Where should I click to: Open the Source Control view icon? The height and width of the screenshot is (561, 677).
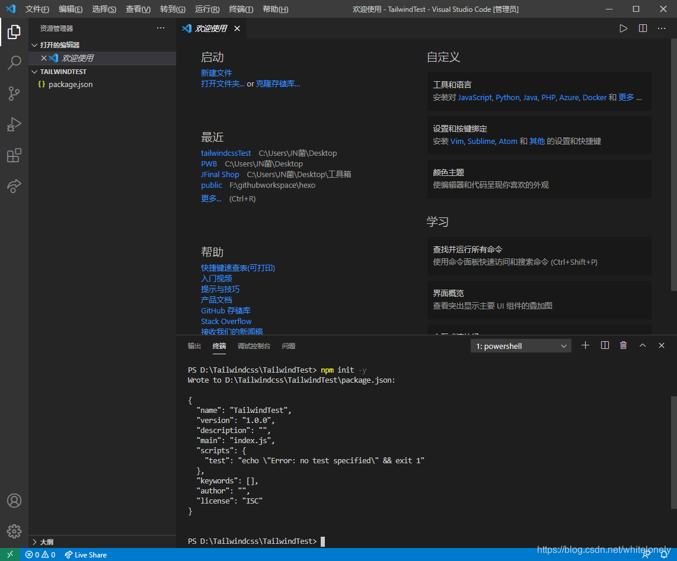click(14, 94)
